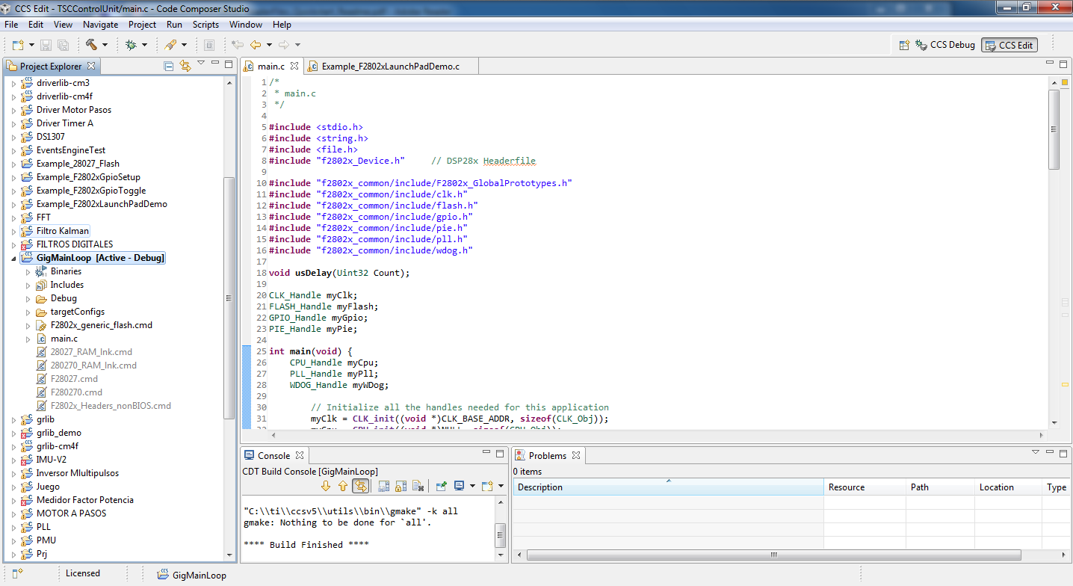Select the Console tab
Screen dimensions: 1073x586
pyautogui.click(x=273, y=456)
